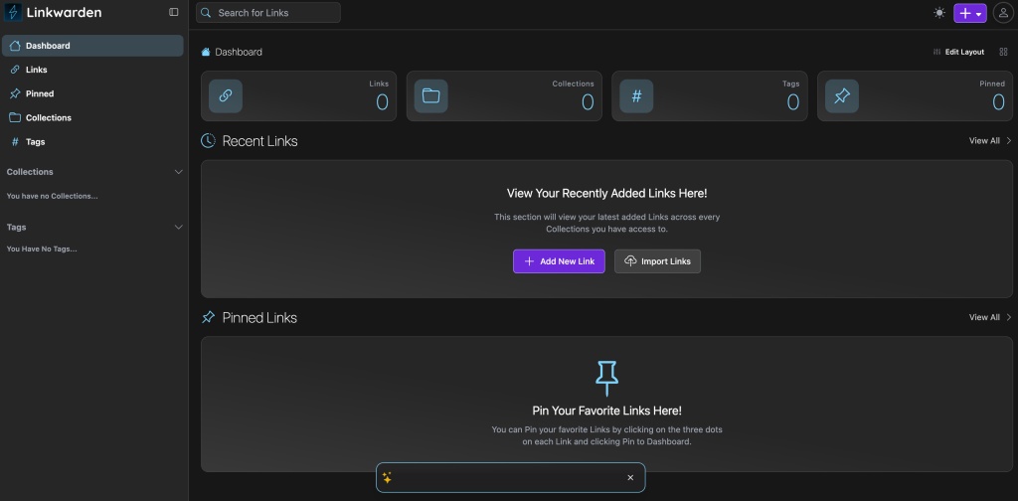Click Edit Layout on the dashboard
Image resolution: width=1018 pixels, height=501 pixels.
tap(958, 52)
